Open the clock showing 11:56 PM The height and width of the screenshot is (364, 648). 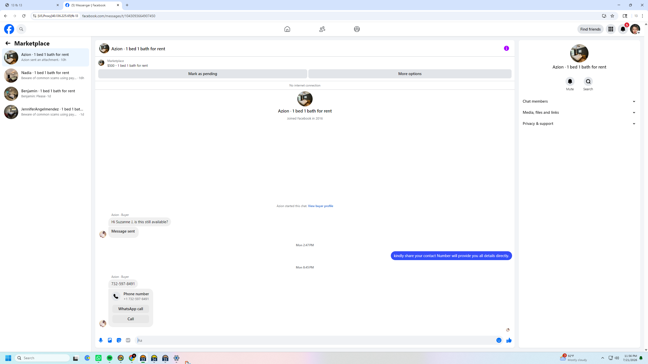pos(630,358)
